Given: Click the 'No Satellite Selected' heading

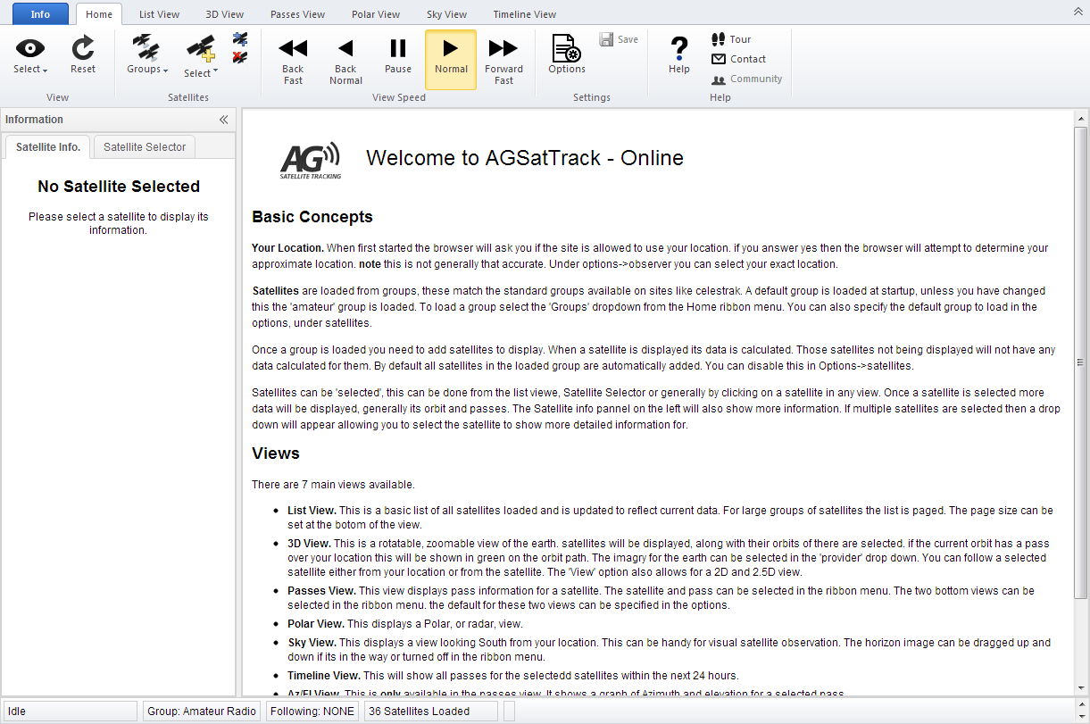Looking at the screenshot, I should 119,187.
